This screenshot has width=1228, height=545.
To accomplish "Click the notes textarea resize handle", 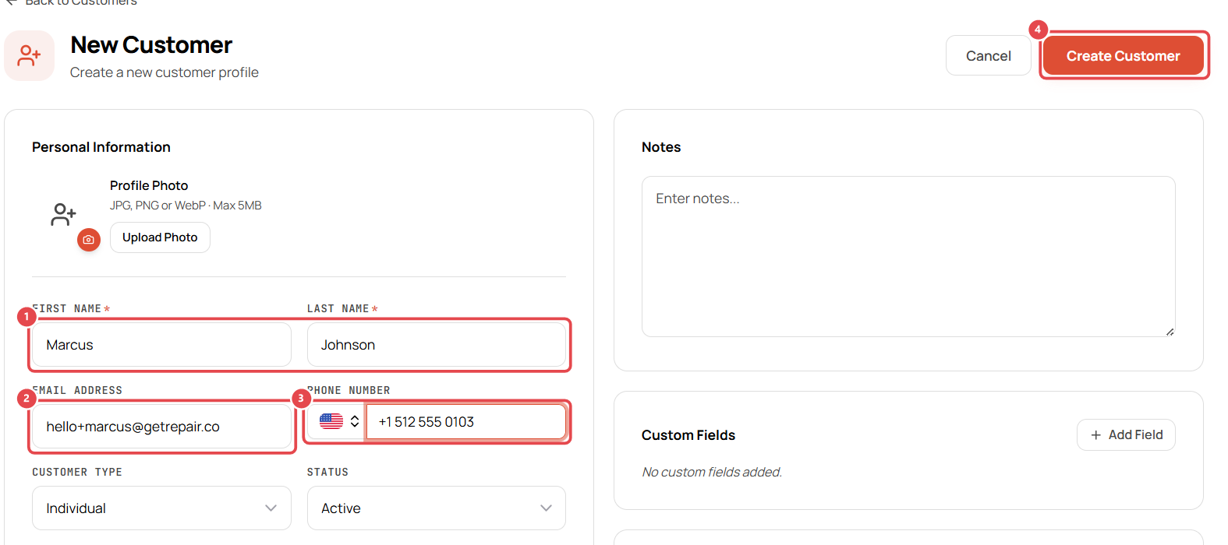I will (x=1170, y=332).
